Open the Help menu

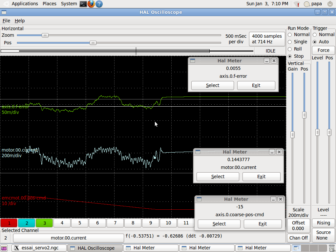tap(20, 21)
